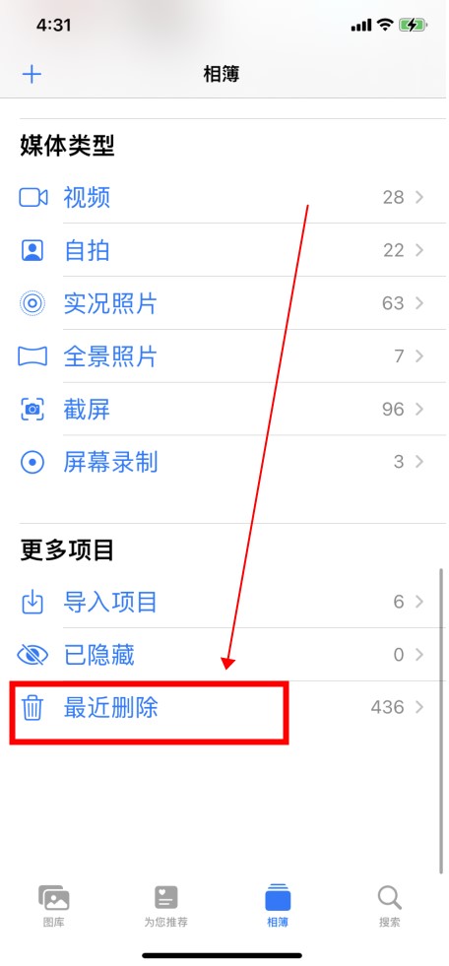Expand the 截屏 chevron next to 96
The height and width of the screenshot is (966, 449).
(x=419, y=410)
